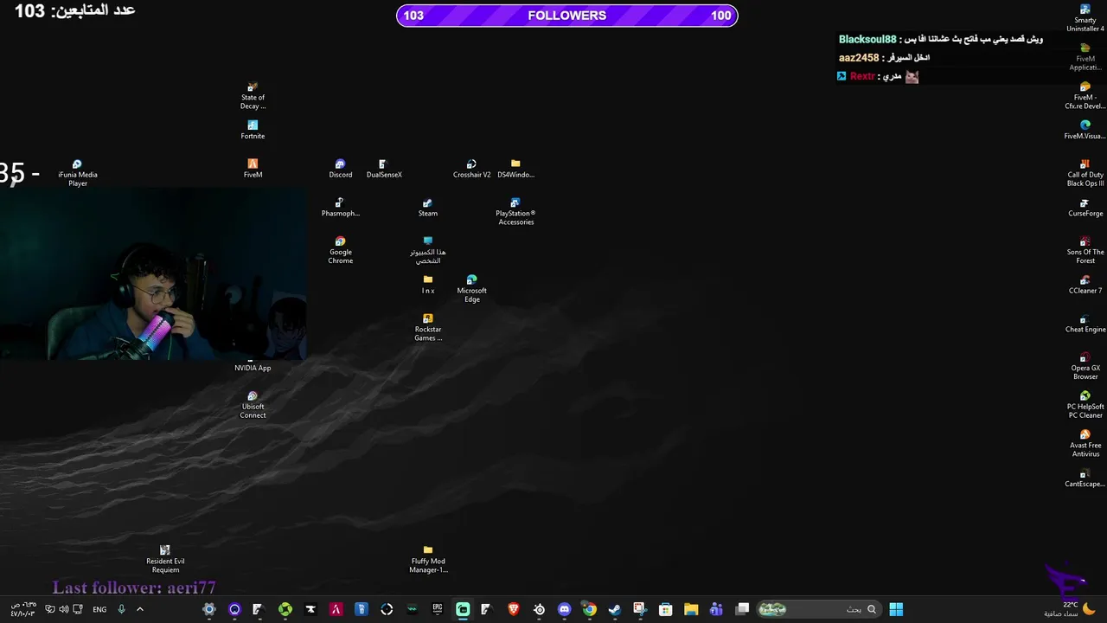Open the clock and date flyout
The width and height of the screenshot is (1107, 623).
[x=23, y=609]
